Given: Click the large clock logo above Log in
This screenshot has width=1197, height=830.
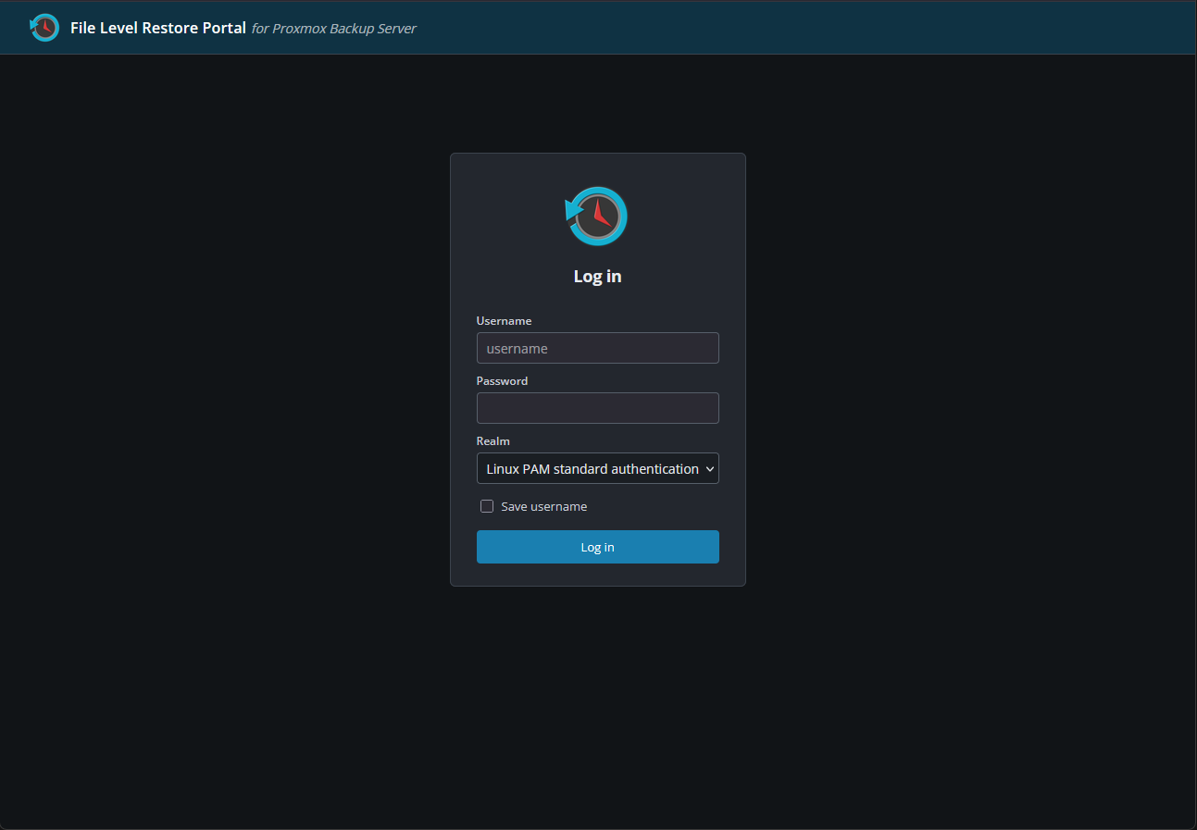Looking at the screenshot, I should (597, 217).
